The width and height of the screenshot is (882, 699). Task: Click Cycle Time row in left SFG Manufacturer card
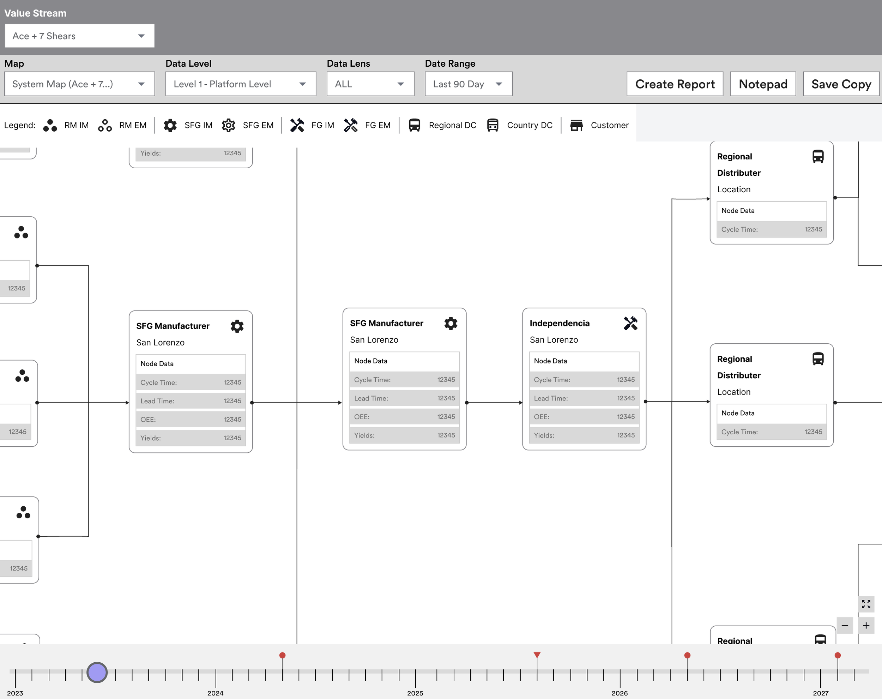(191, 382)
